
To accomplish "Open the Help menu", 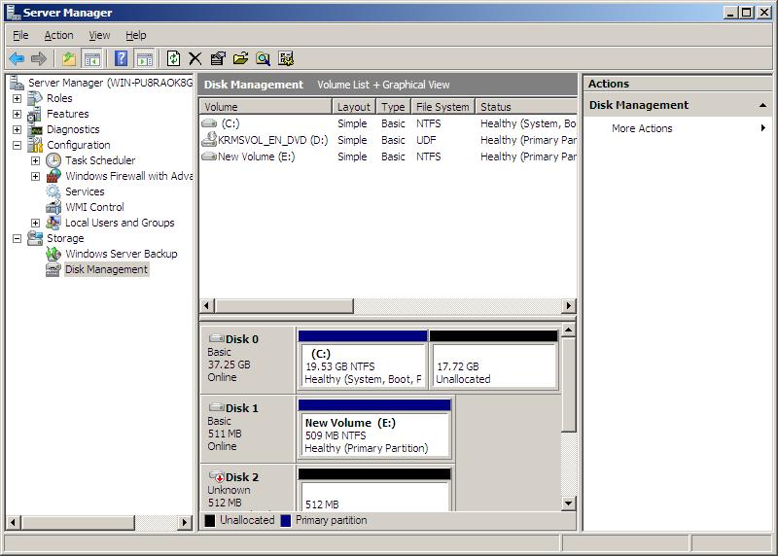I will coord(135,35).
